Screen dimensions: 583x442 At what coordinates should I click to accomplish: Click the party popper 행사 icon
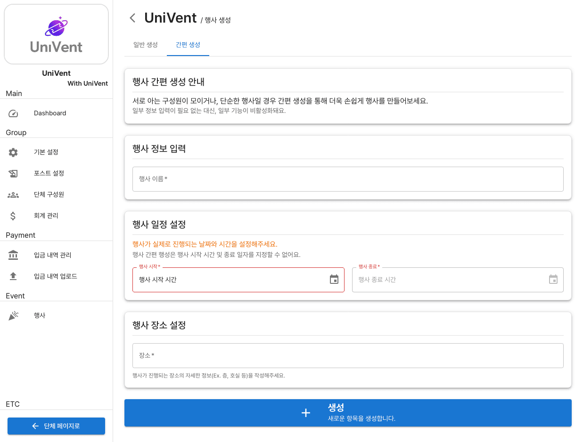coord(13,316)
